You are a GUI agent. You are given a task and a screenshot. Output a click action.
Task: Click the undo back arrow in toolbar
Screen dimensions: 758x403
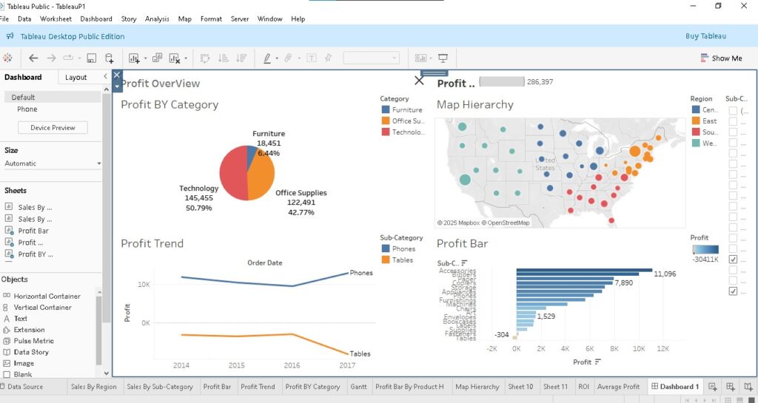pyautogui.click(x=33, y=58)
